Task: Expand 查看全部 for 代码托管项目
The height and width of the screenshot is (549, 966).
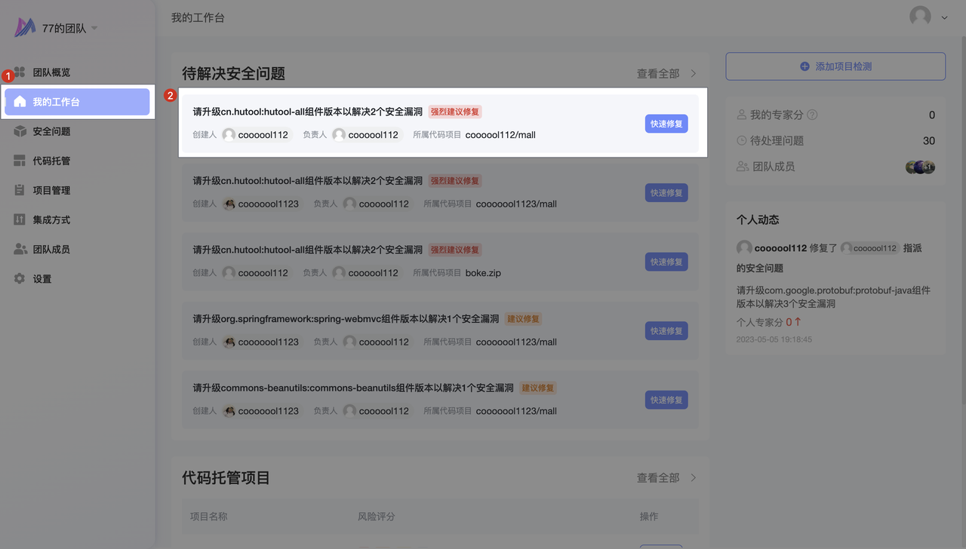Action: [x=666, y=478]
